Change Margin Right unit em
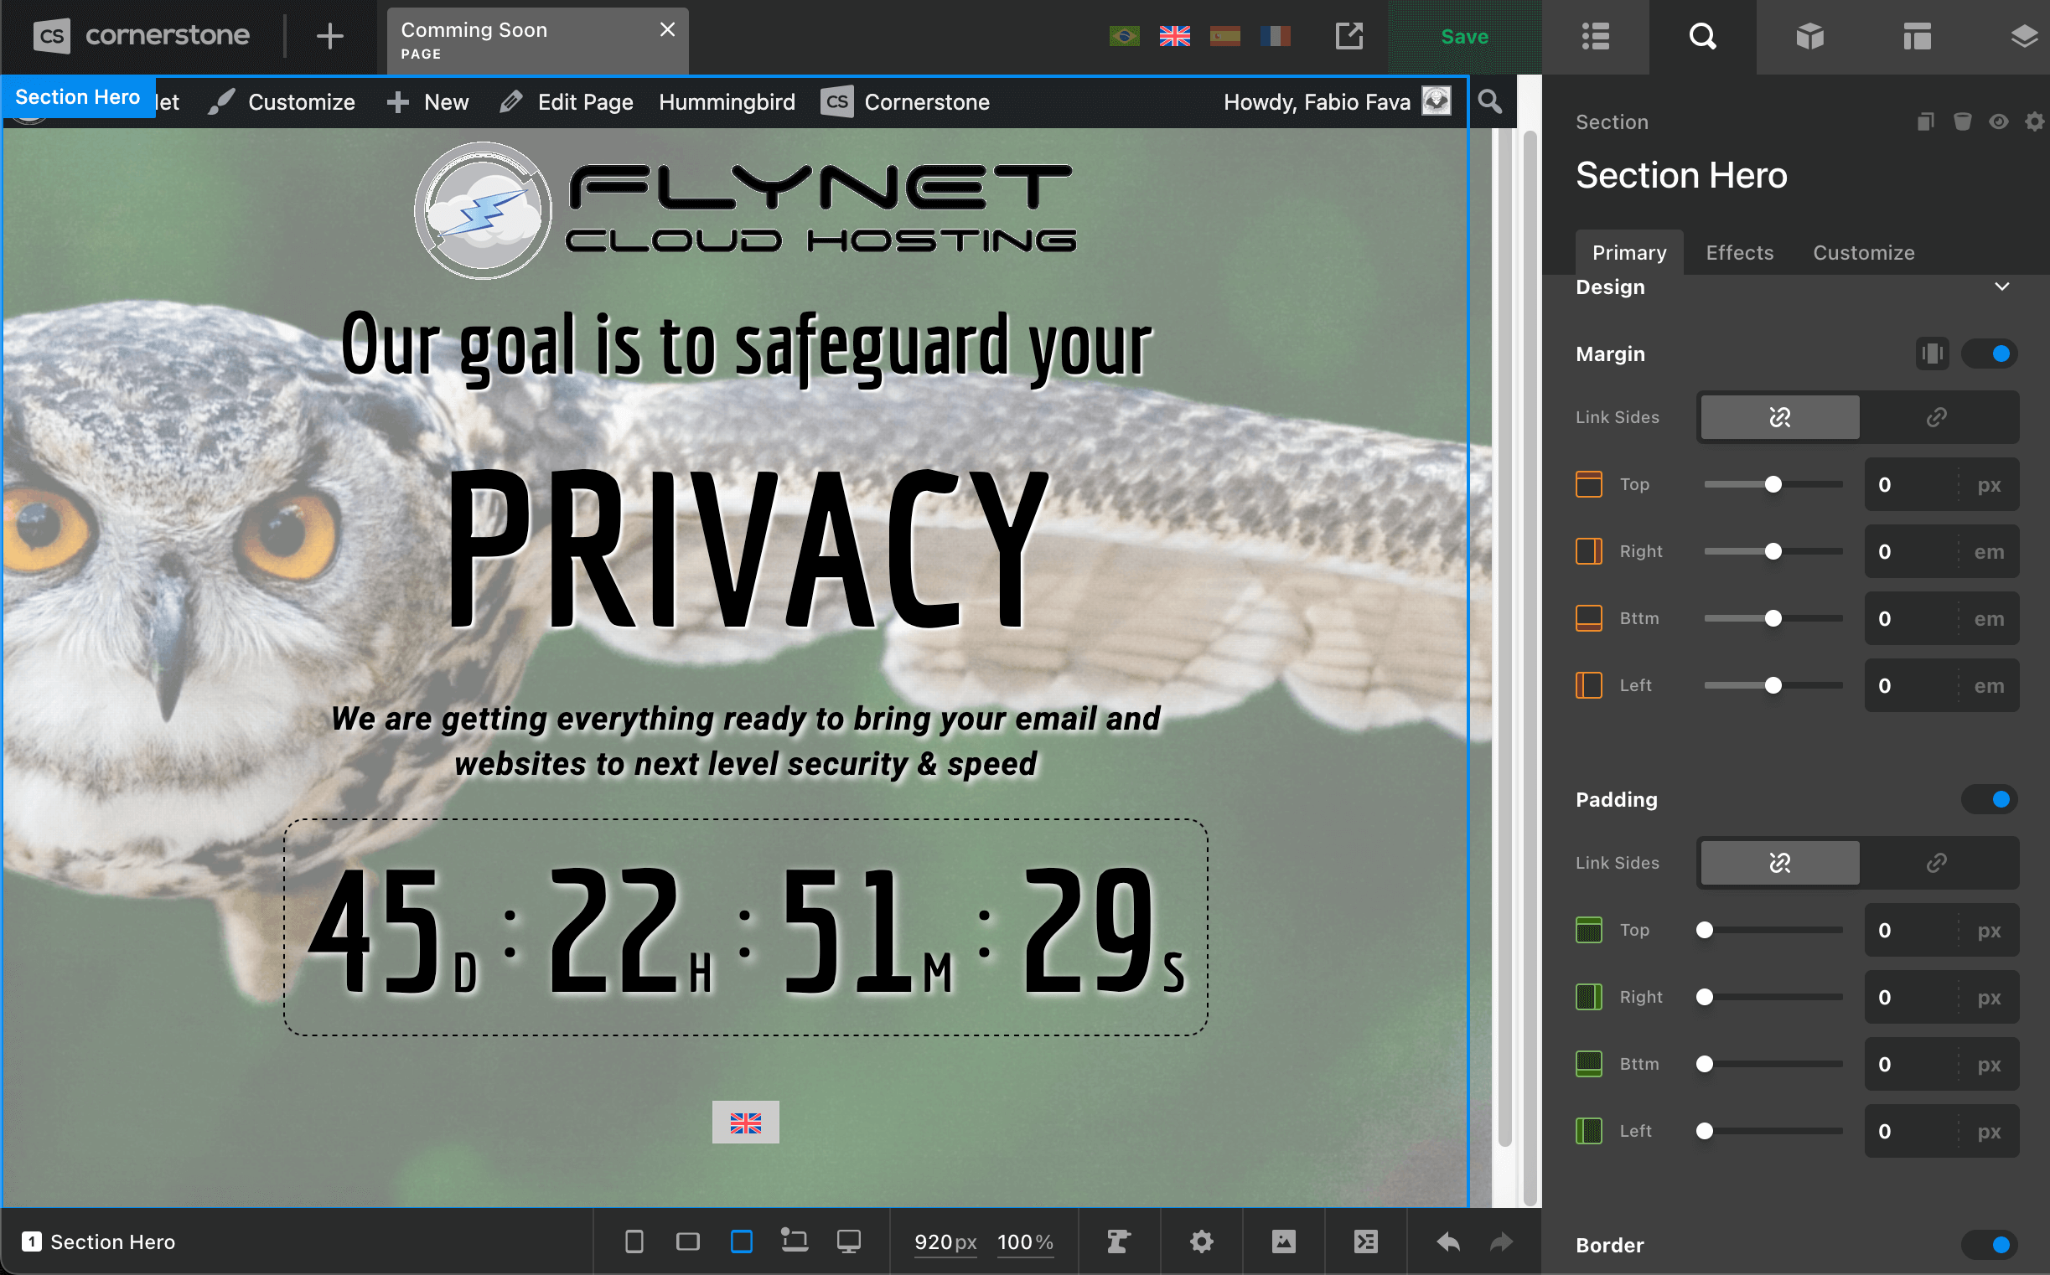The height and width of the screenshot is (1275, 2050). click(x=1989, y=551)
